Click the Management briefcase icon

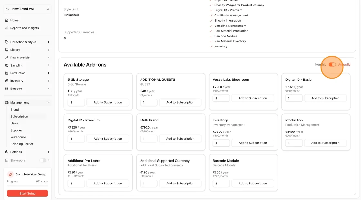tap(7, 103)
